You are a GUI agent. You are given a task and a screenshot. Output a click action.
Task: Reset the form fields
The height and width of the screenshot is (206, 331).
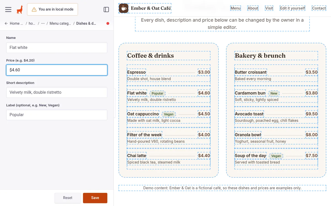click(68, 198)
